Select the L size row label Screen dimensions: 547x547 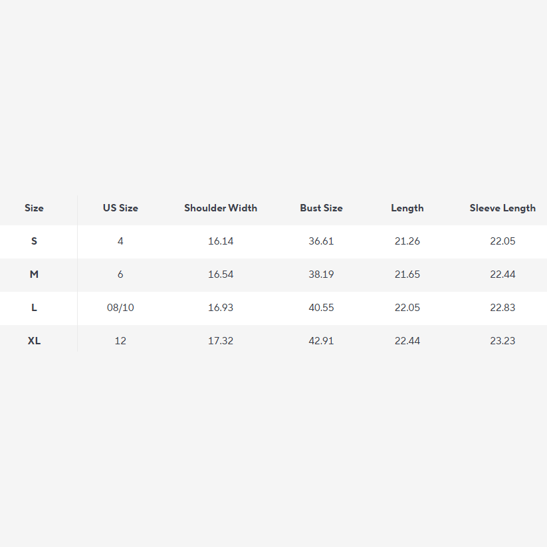pyautogui.click(x=34, y=308)
